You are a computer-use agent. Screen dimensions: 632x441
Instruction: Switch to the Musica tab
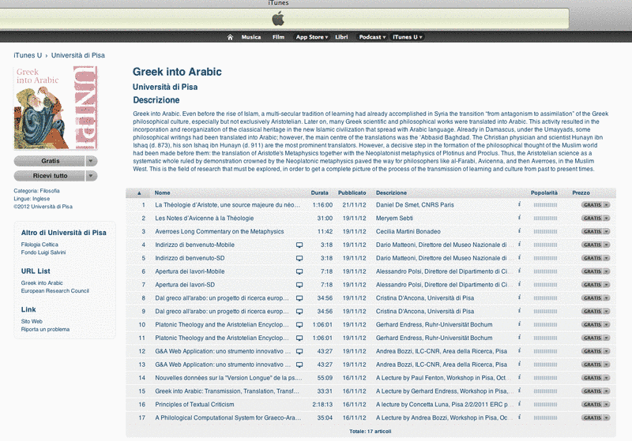coord(251,37)
